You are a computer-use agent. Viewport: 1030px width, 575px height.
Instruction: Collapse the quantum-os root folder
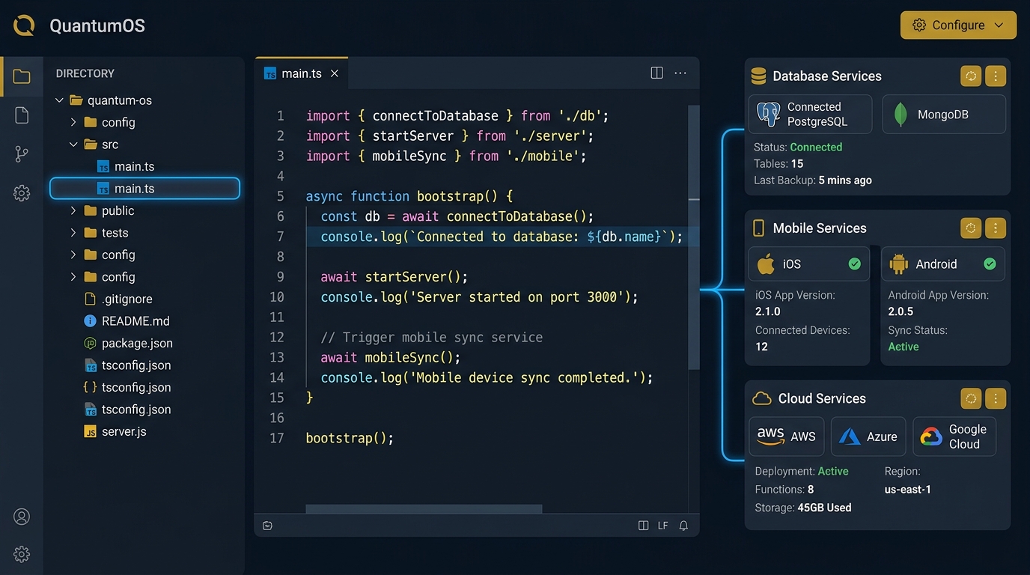(59, 100)
